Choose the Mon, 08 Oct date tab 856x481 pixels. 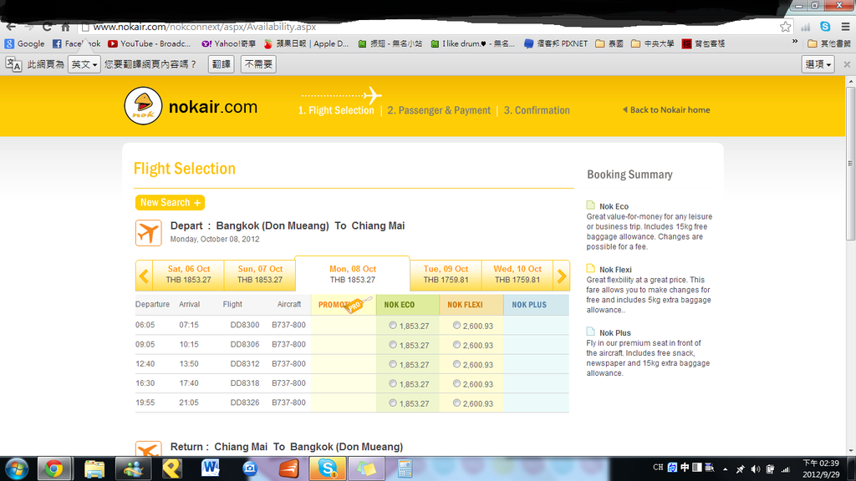(x=352, y=274)
